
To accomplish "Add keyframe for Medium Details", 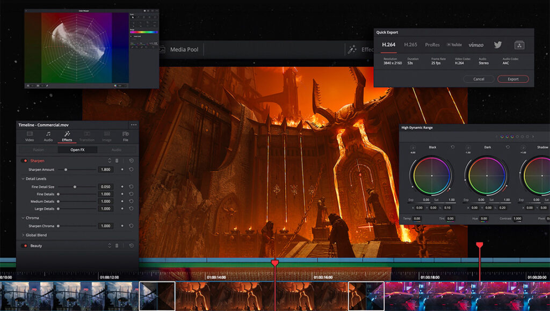I will point(122,202).
